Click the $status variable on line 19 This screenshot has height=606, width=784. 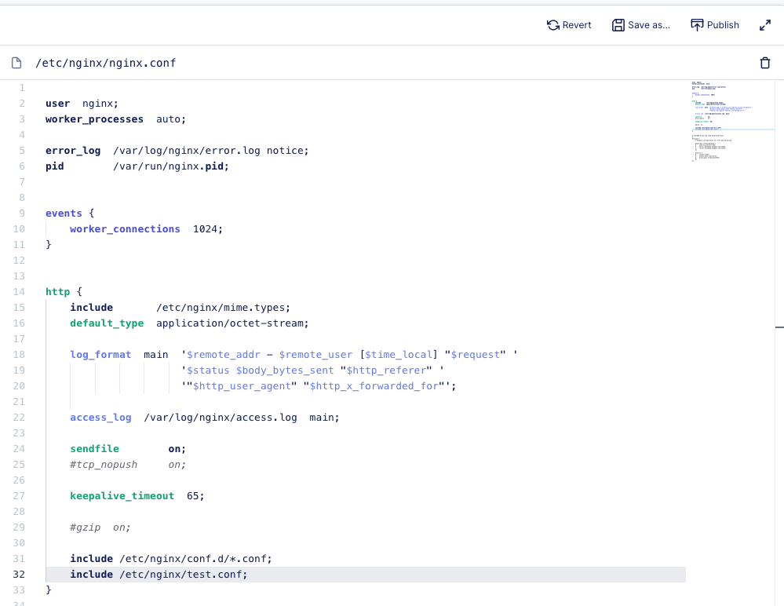[x=208, y=371]
